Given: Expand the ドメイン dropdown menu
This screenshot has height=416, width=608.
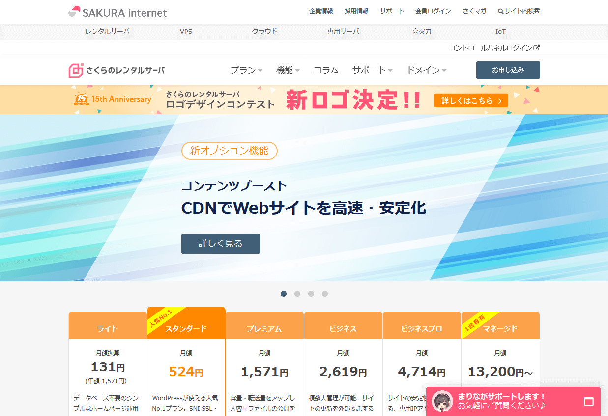Looking at the screenshot, I should (426, 70).
